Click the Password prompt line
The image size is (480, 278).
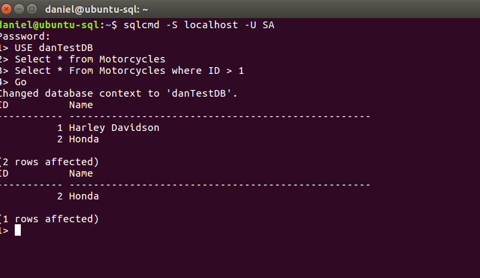26,36
